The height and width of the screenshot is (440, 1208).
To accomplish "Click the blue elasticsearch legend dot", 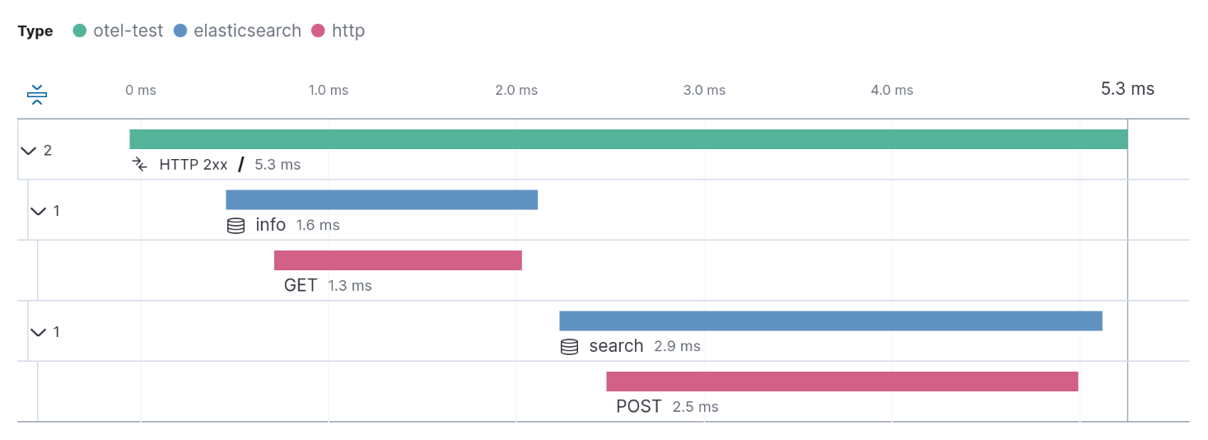I will click(x=180, y=31).
